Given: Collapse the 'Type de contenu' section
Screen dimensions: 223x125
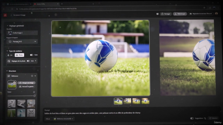Looking at the screenshot, I should click(7, 51).
